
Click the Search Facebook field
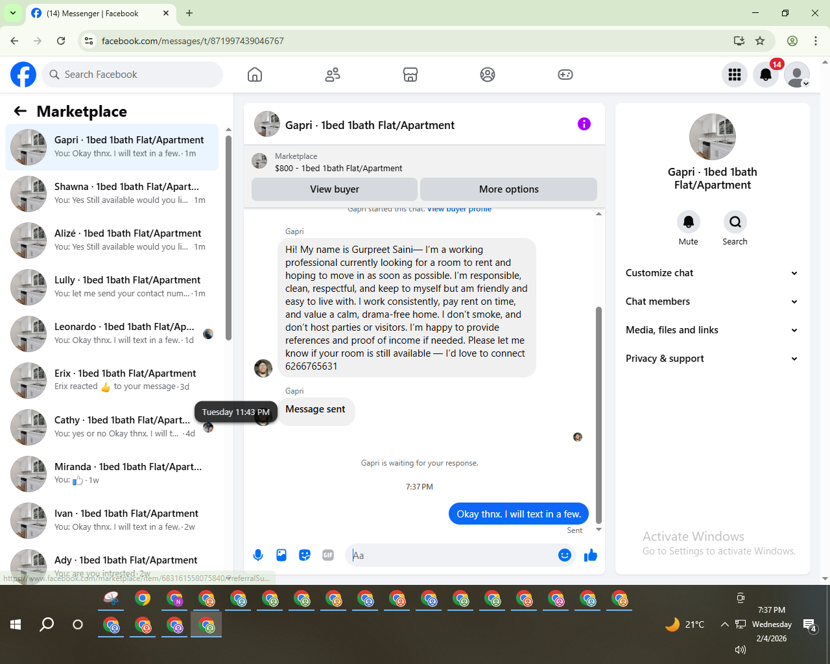coord(132,75)
